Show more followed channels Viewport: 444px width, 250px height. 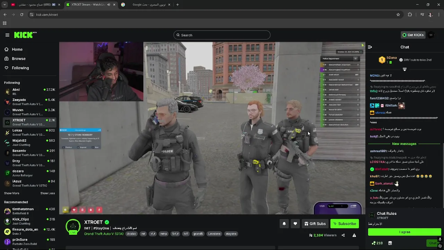coord(12,193)
